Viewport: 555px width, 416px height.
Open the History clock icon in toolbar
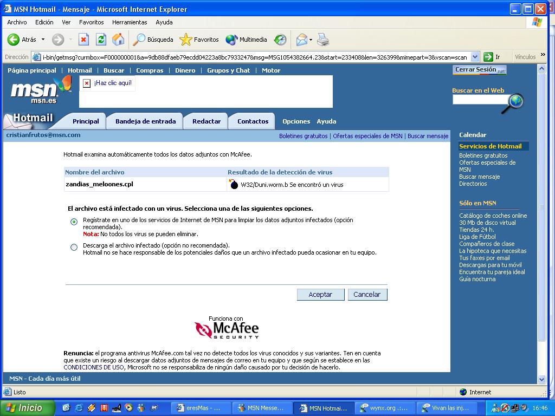click(280, 40)
